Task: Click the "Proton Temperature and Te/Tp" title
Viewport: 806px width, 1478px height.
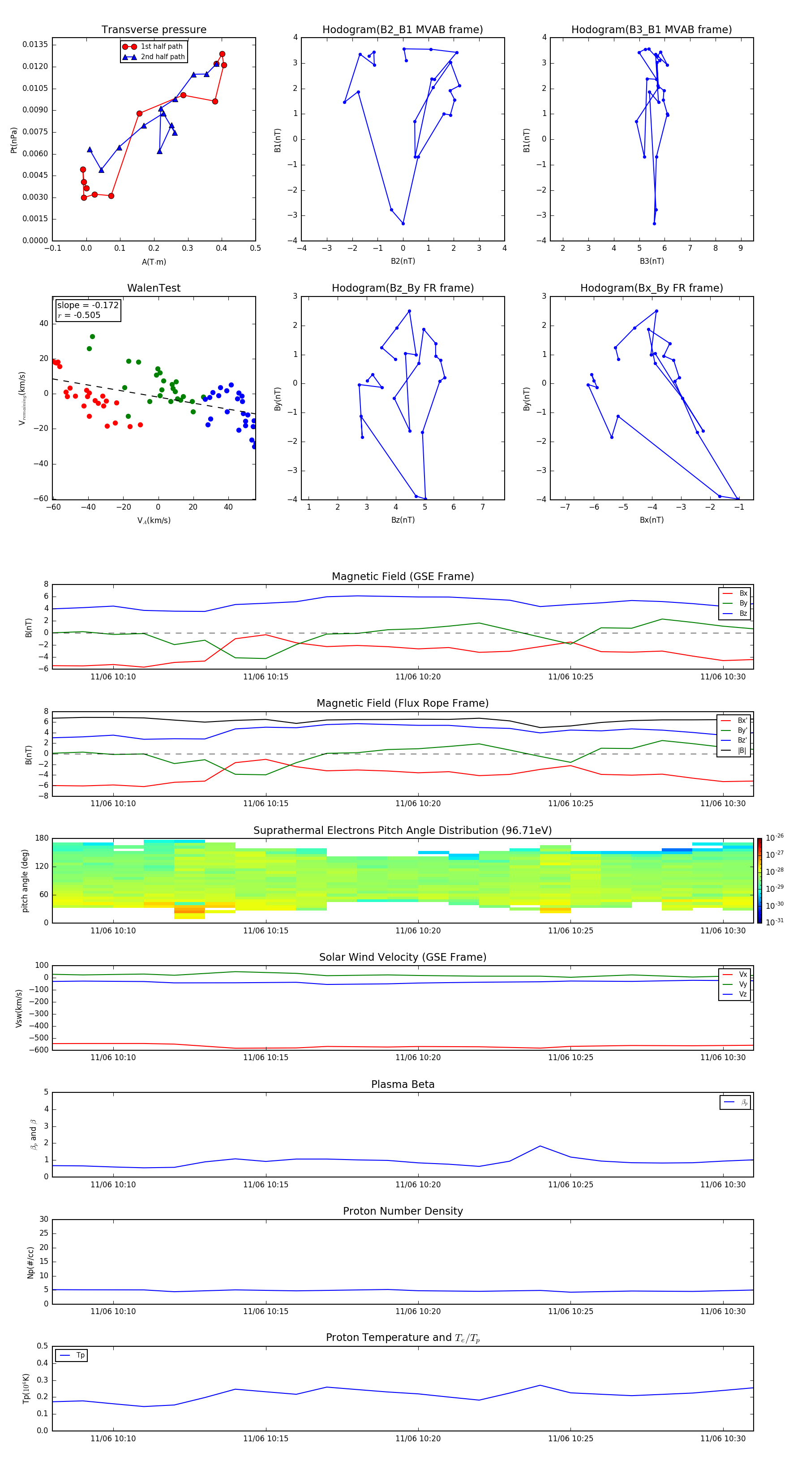Action: click(403, 1338)
